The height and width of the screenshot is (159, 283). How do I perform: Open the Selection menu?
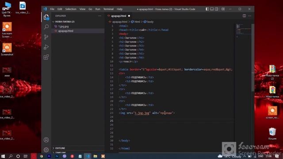tap(71, 9)
